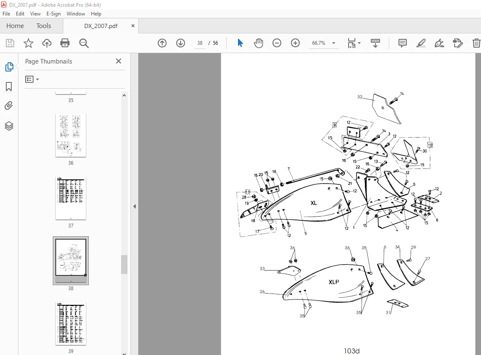Open the Edit menu

point(20,14)
